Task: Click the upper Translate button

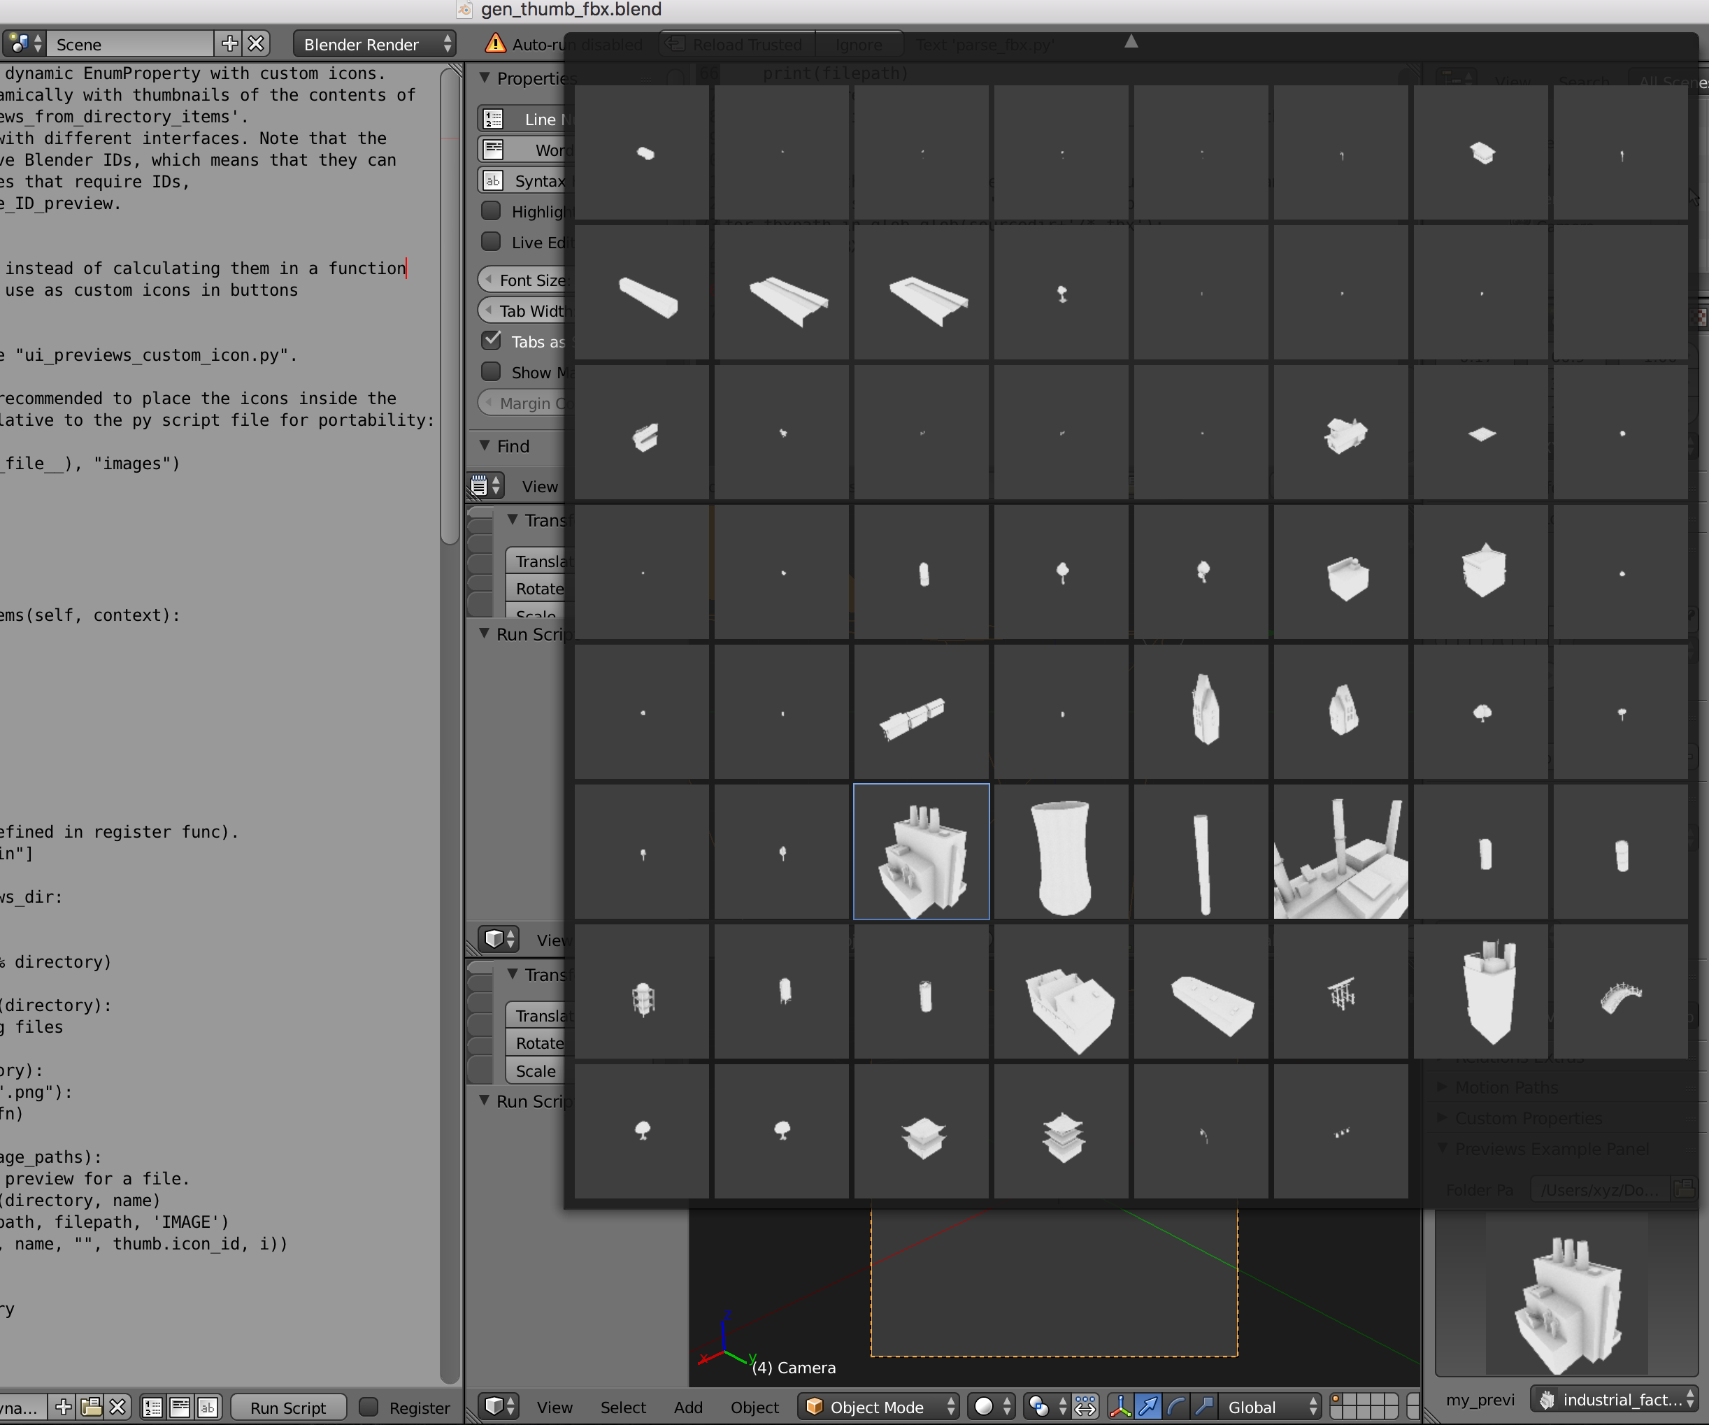Action: [x=541, y=561]
